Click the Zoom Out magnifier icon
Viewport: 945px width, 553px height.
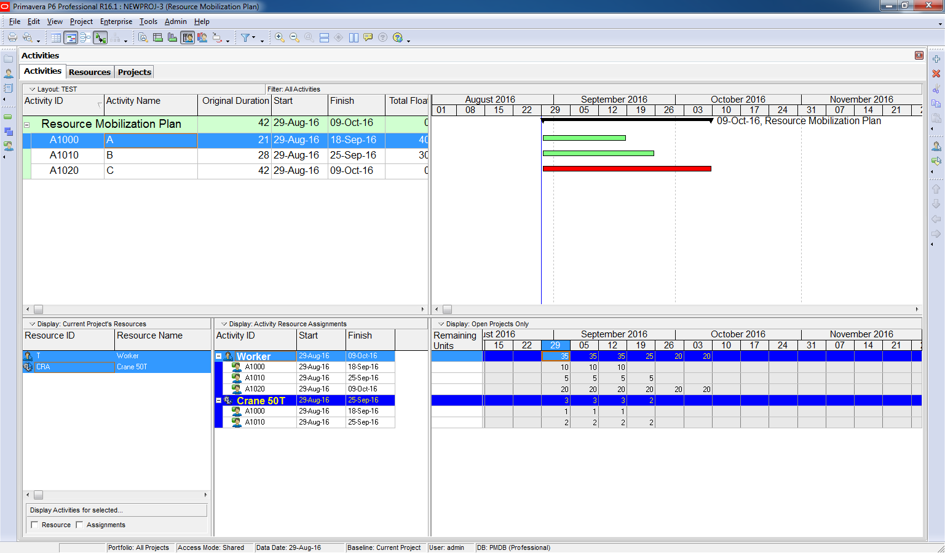click(x=295, y=37)
